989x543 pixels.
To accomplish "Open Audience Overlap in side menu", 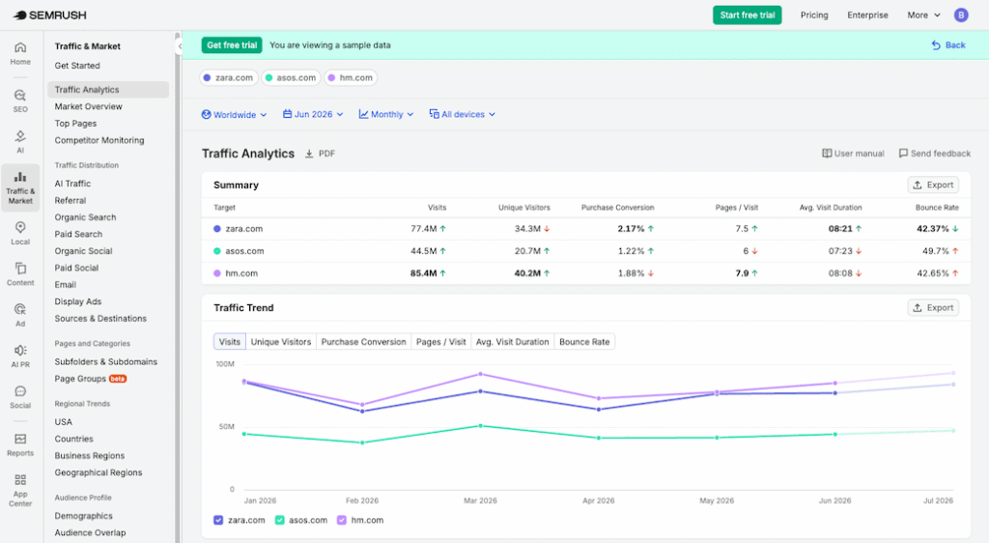I will pyautogui.click(x=90, y=533).
